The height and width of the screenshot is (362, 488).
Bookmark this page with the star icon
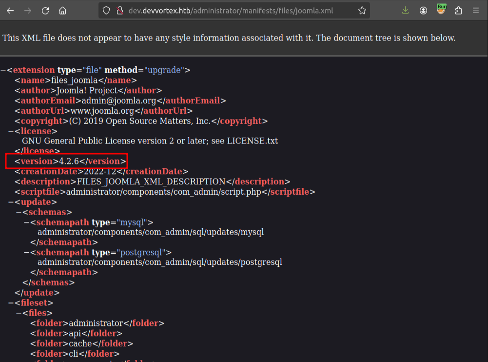362,10
